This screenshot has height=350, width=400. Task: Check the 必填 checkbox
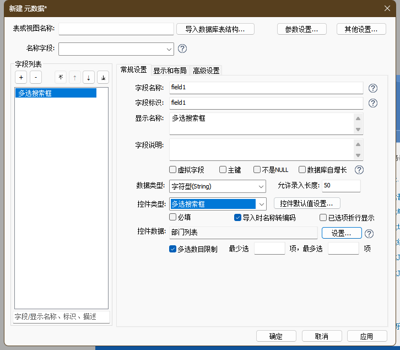click(x=173, y=218)
